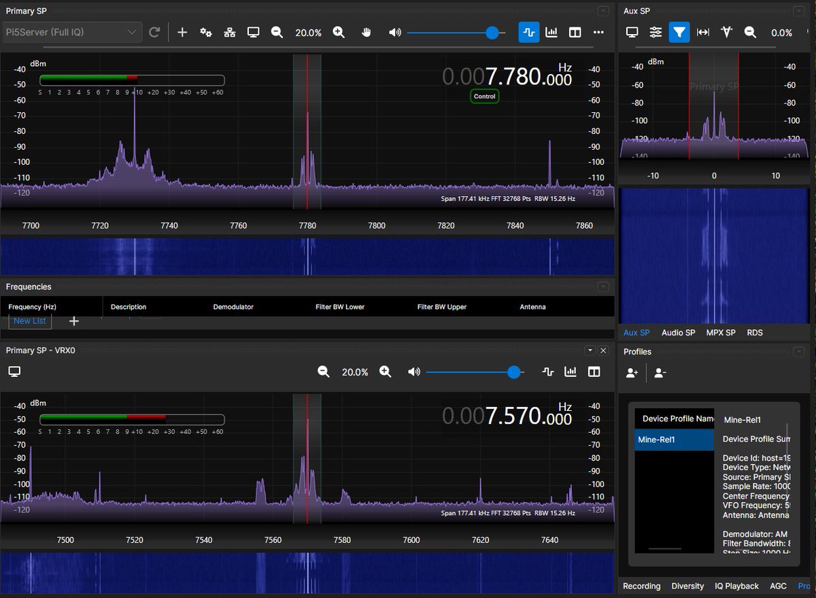
Task: Select the Mine-Rel1 device profile row
Action: tap(675, 439)
